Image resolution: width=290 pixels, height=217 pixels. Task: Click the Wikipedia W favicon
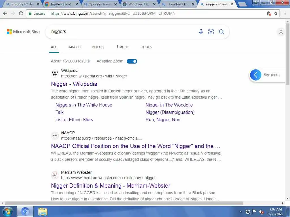pyautogui.click(x=55, y=74)
